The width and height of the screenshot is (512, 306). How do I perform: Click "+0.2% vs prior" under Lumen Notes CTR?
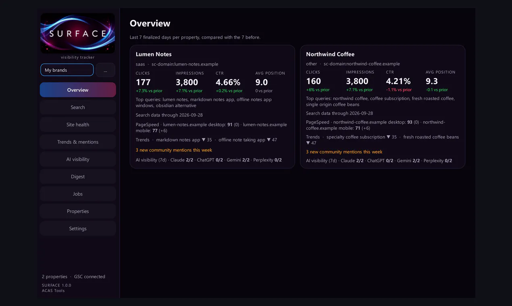[229, 91]
